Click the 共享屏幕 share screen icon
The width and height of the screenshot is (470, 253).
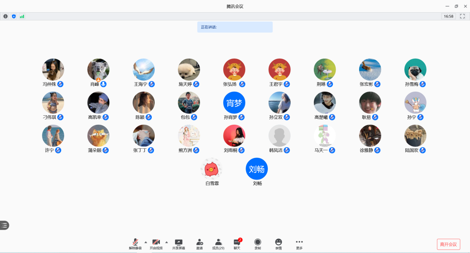(x=178, y=242)
